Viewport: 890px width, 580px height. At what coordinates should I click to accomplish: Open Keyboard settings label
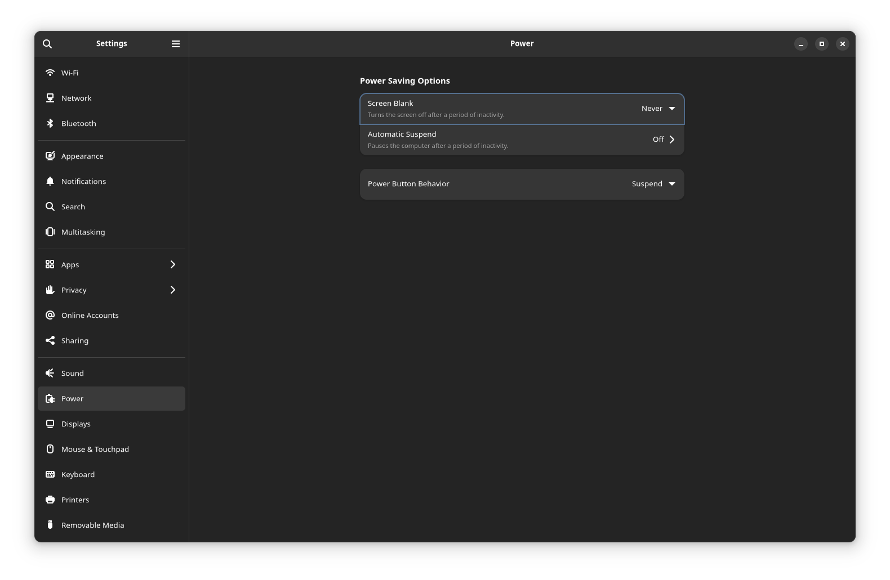78,474
